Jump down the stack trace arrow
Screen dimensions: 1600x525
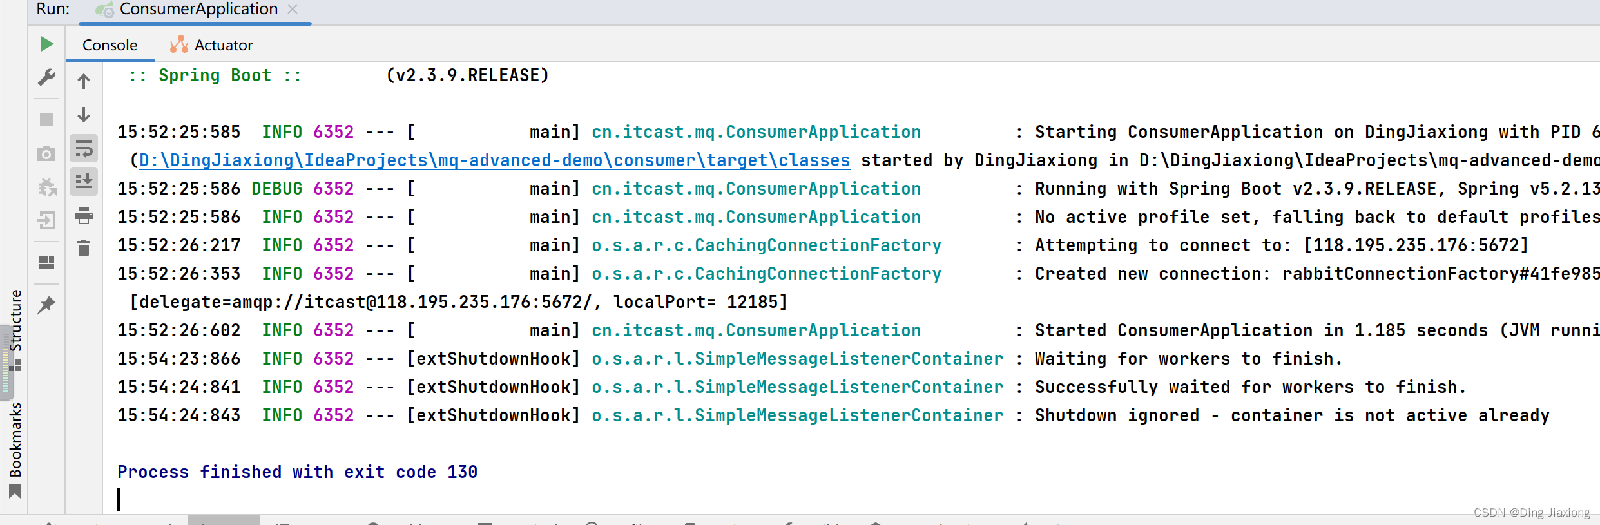tap(84, 115)
